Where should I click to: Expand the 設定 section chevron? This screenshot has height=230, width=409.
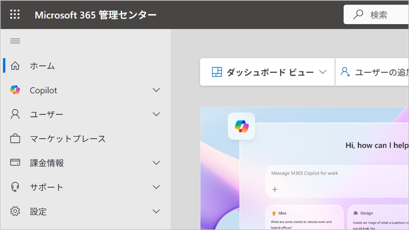click(156, 211)
